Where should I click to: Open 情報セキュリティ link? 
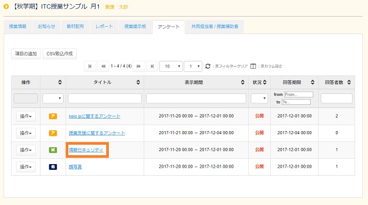coord(86,150)
